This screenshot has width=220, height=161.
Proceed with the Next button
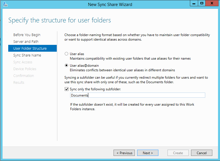click(x=148, y=153)
